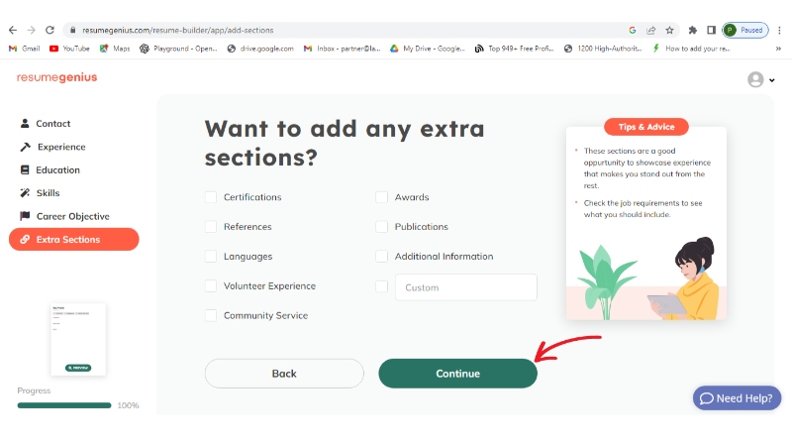
Task: Bookmark this page with the star icon
Action: (x=669, y=31)
